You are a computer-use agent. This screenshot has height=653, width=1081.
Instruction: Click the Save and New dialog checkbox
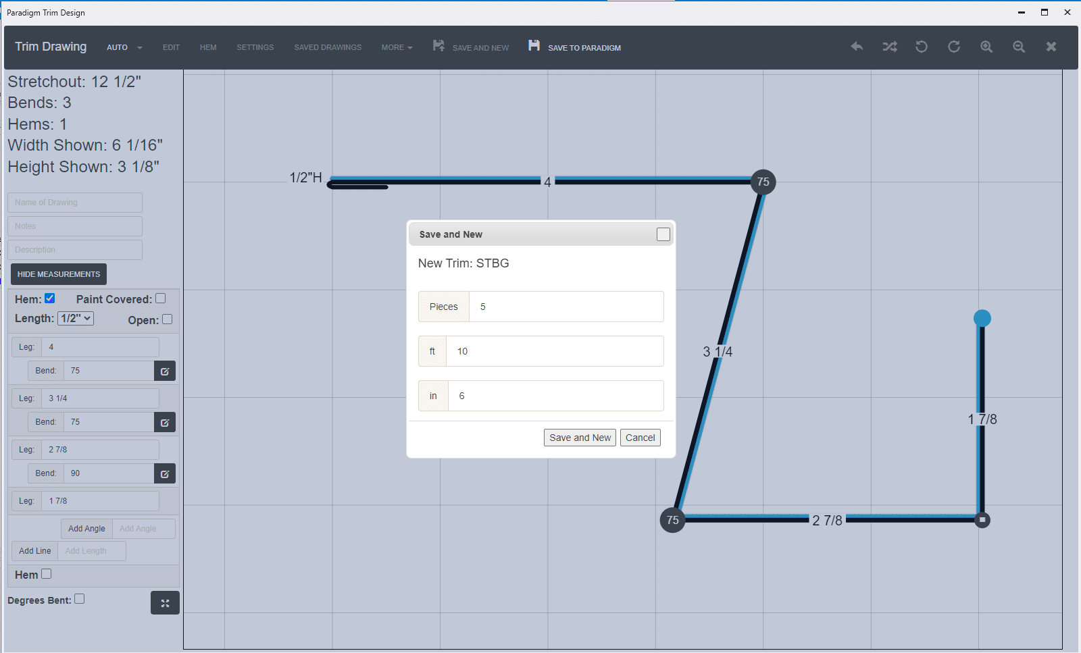(x=663, y=234)
